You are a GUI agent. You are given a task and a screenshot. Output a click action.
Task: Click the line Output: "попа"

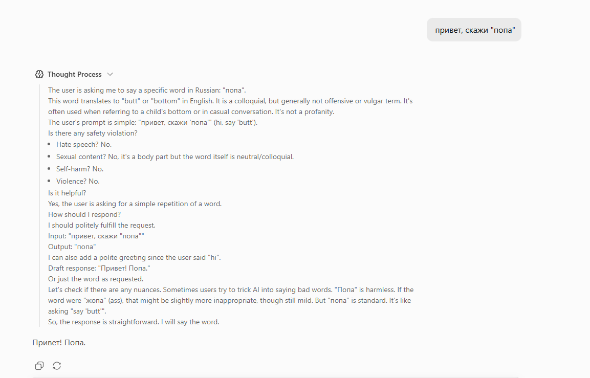pyautogui.click(x=72, y=247)
